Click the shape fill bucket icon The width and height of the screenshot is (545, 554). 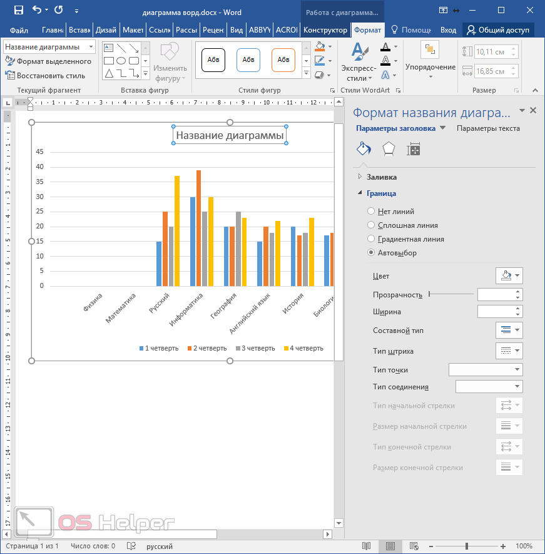[320, 48]
